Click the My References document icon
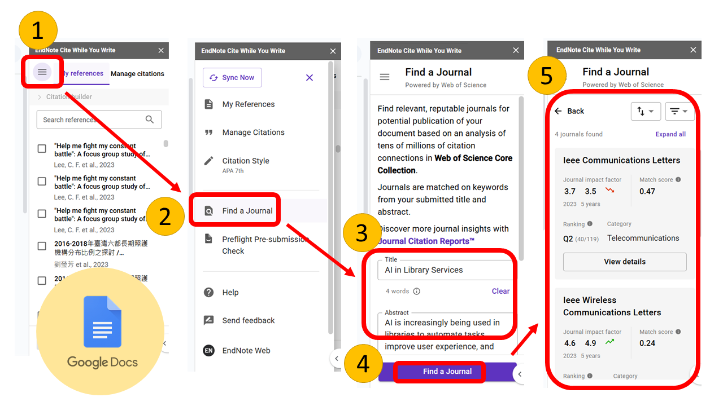Viewport: 723px width, 406px height. pos(209,104)
